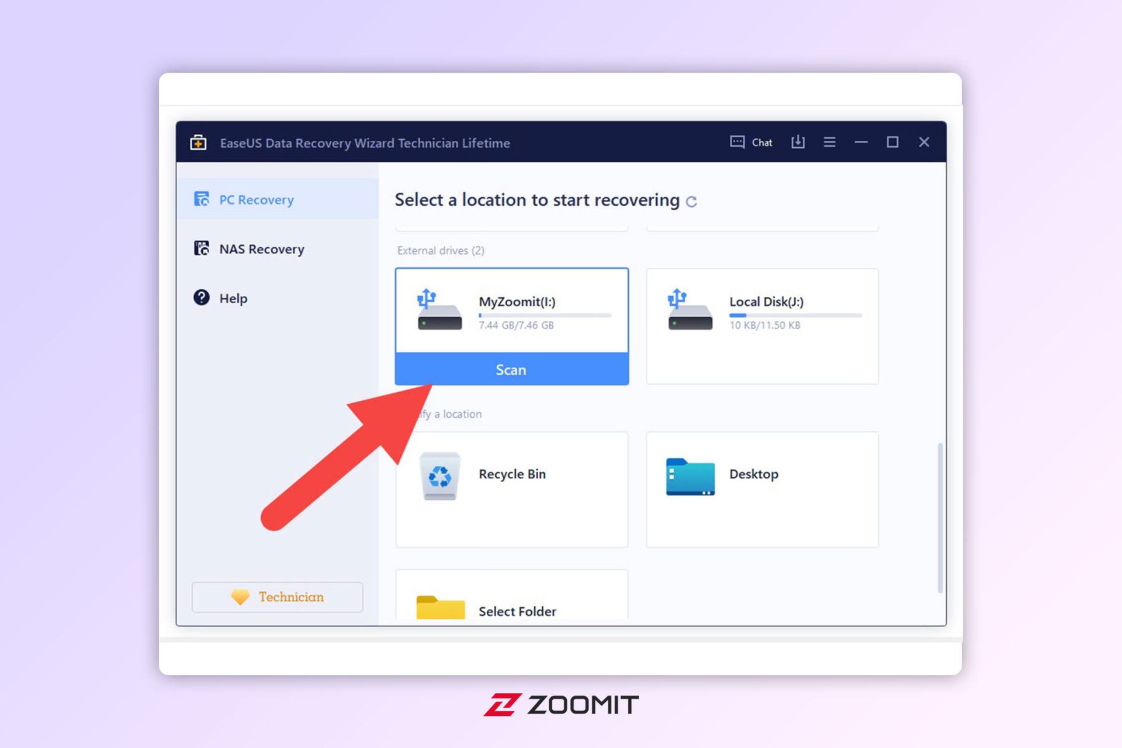Screen dimensions: 1122x748
Task: Click the Local Disk(J:) usage bar
Action: tap(795, 316)
